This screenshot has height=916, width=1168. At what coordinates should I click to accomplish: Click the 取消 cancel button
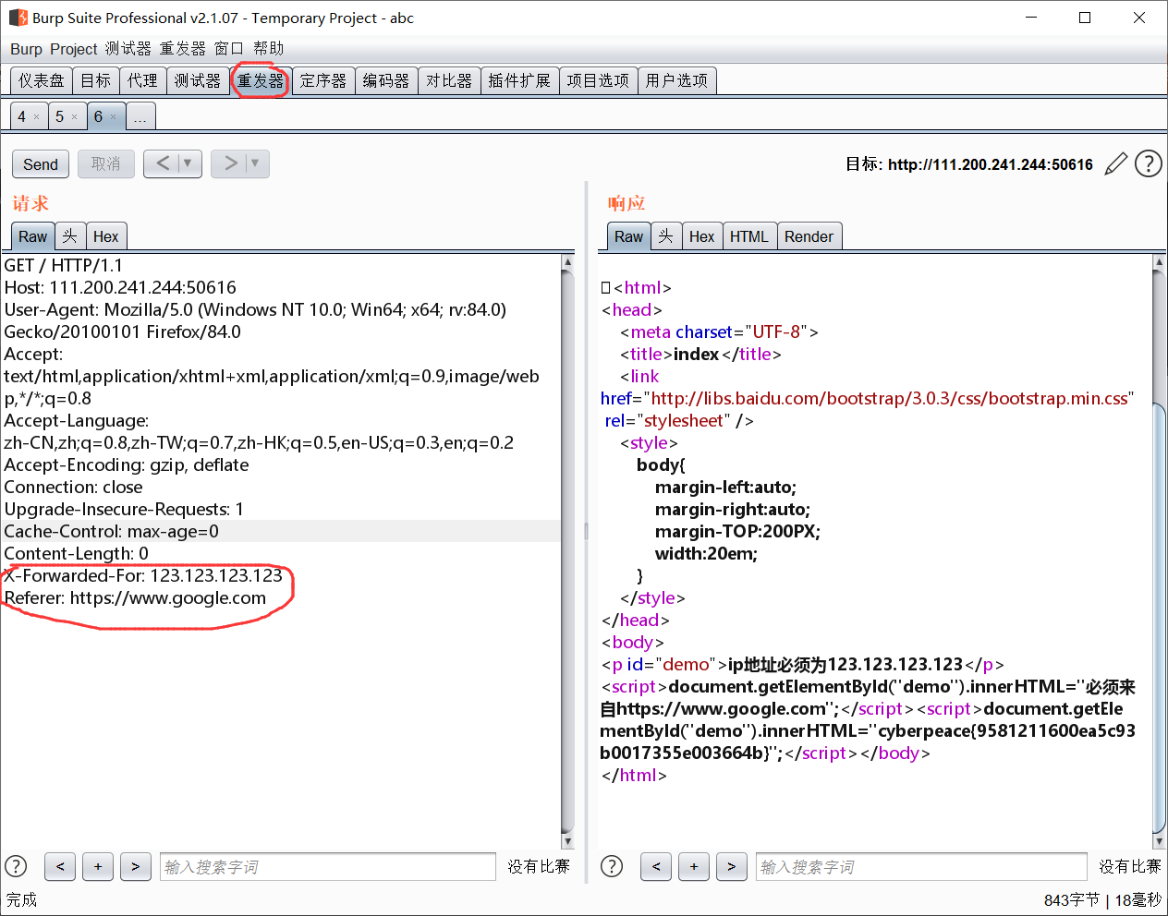point(106,164)
